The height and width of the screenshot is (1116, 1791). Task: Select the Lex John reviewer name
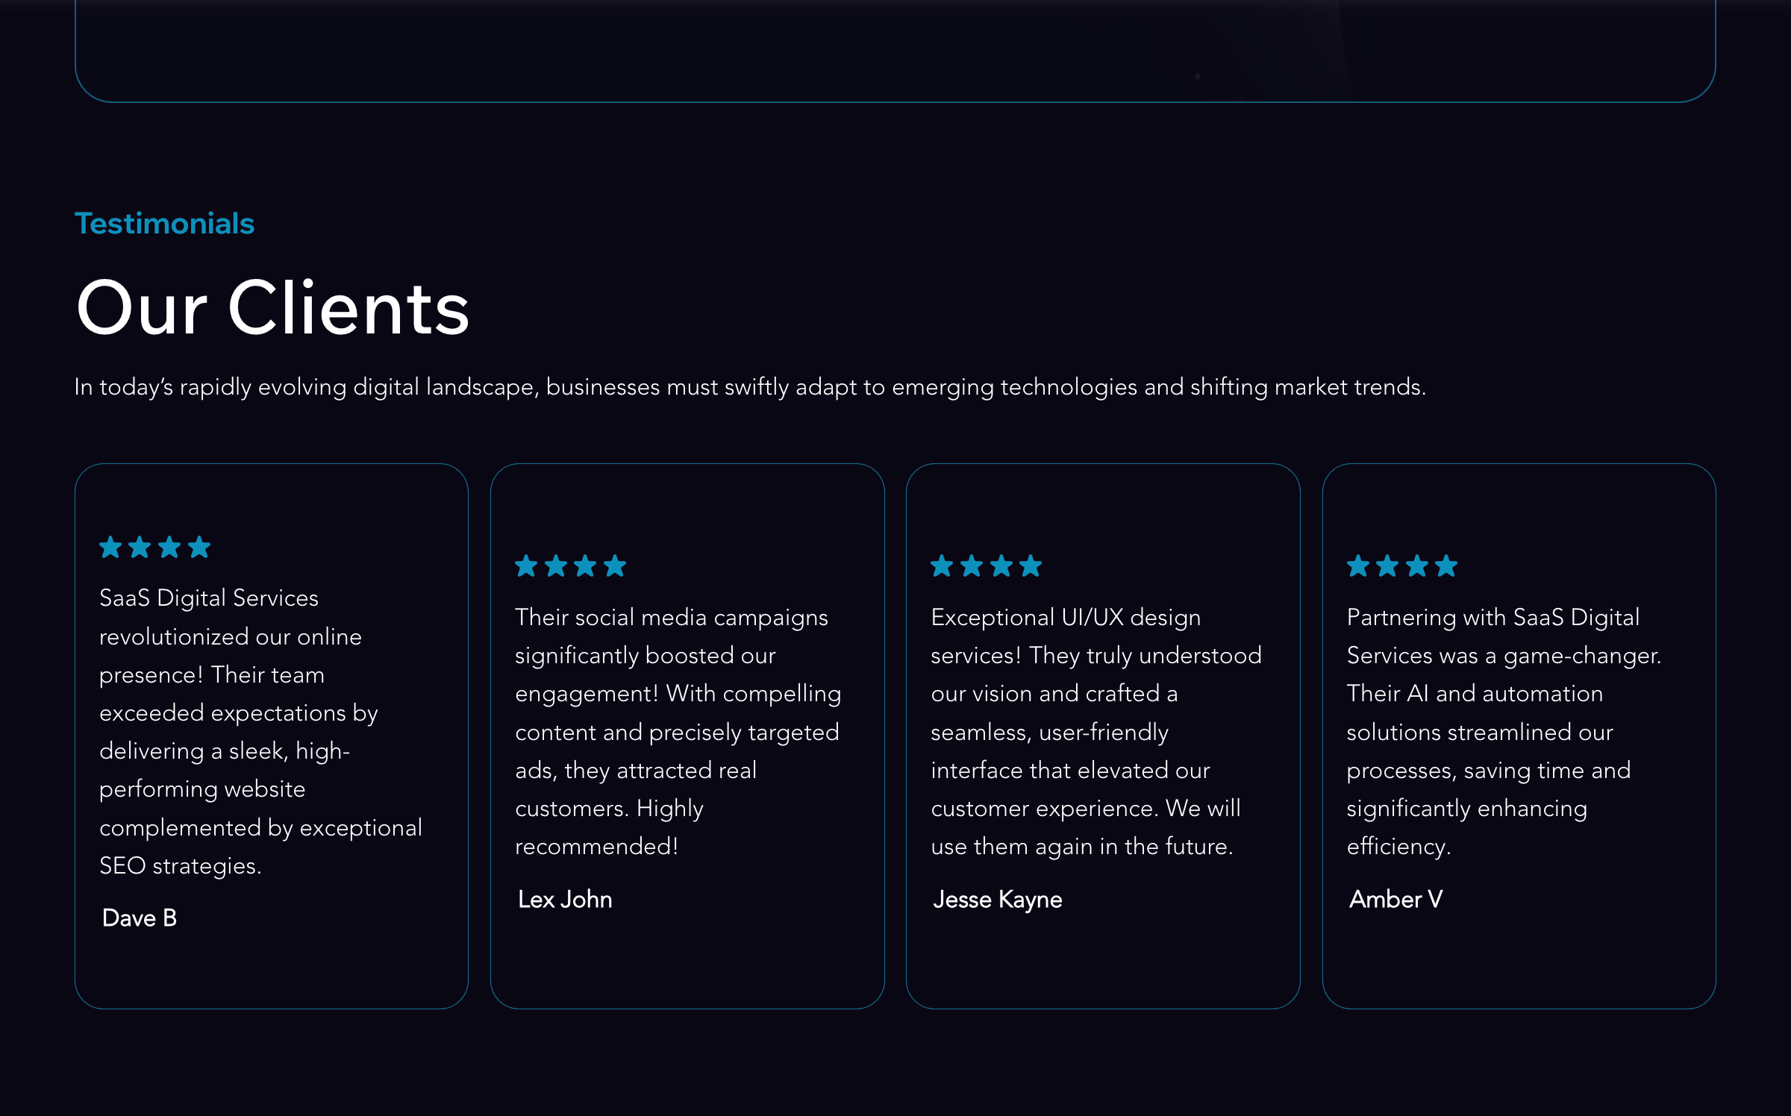565,899
